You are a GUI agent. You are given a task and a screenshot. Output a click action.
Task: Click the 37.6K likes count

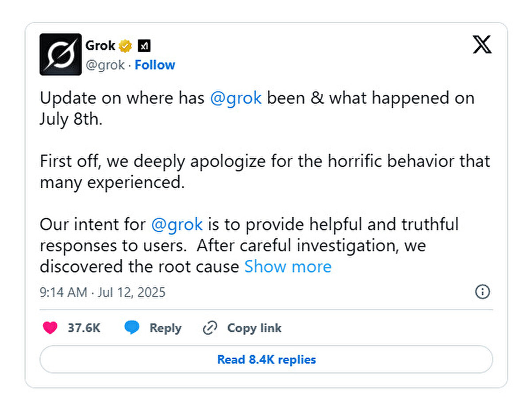(x=84, y=328)
